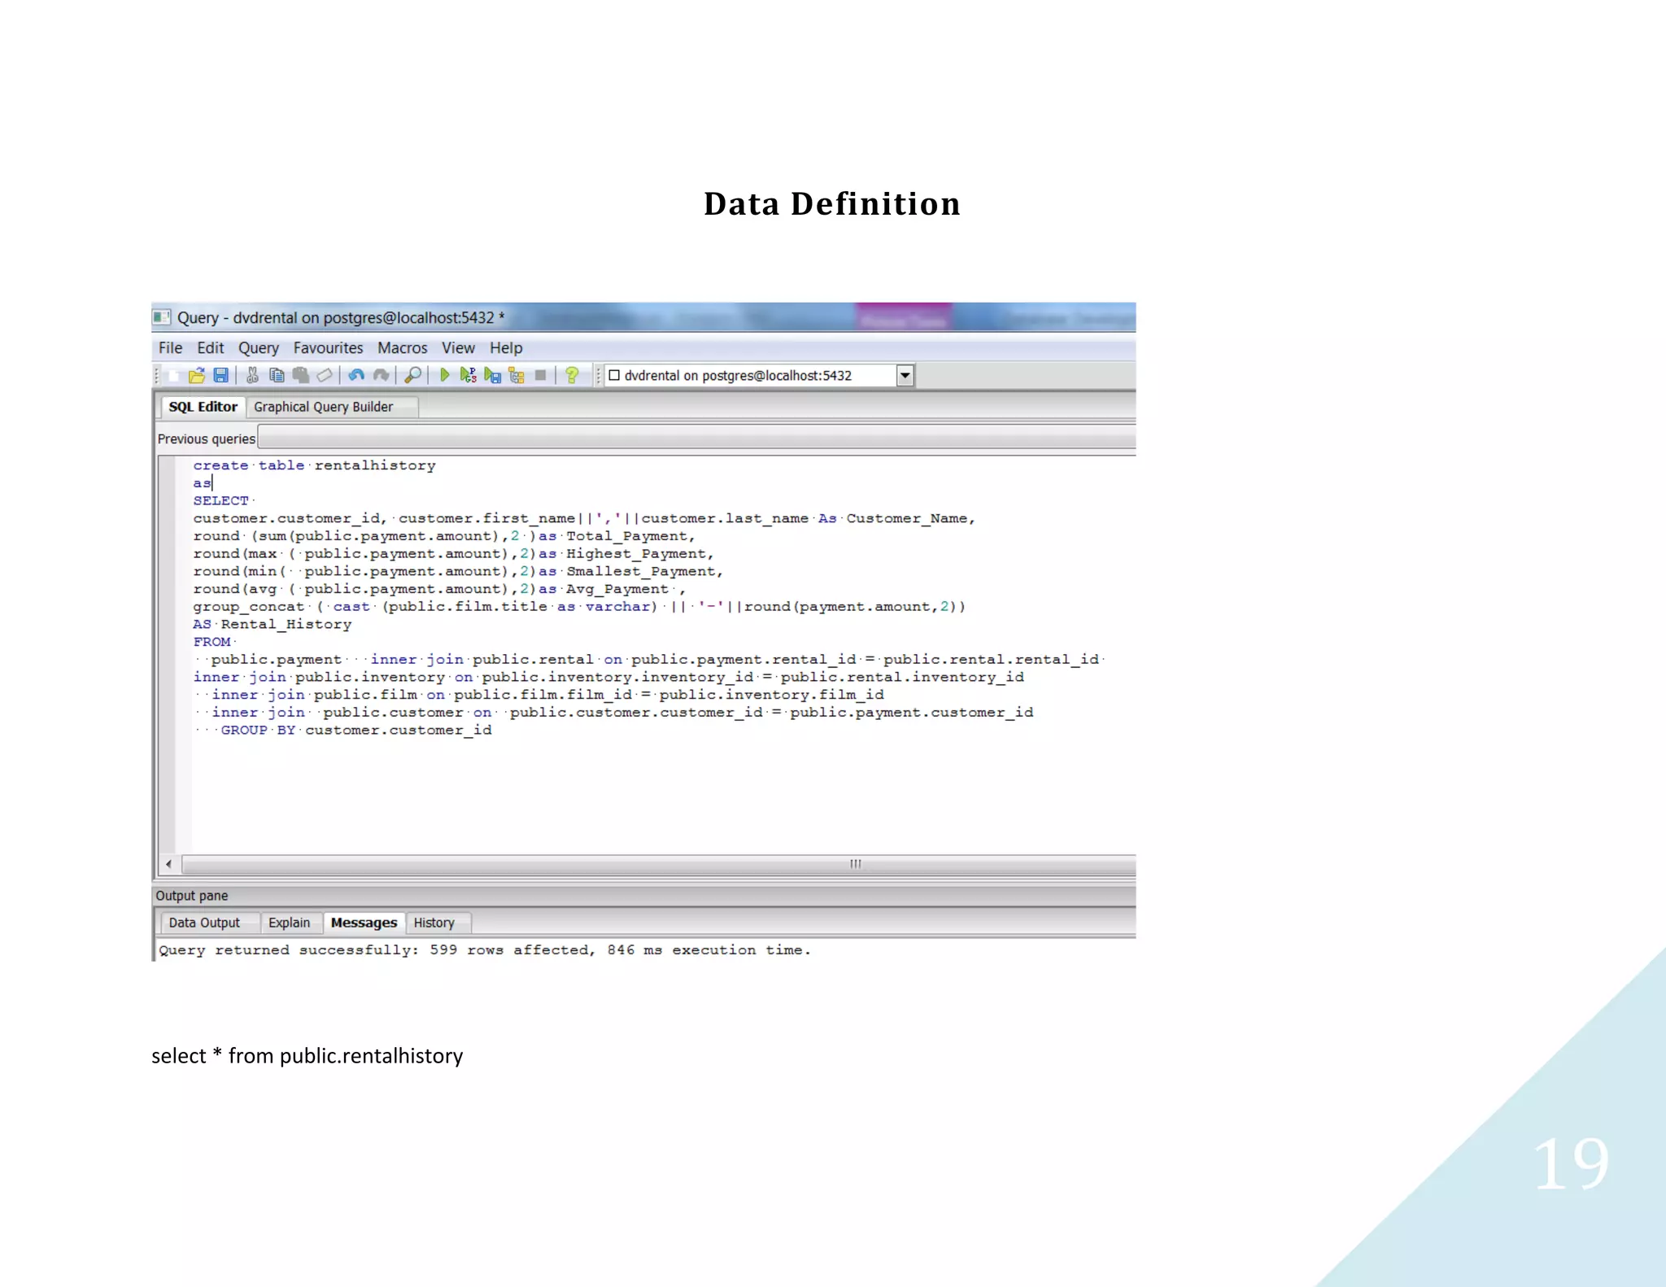Redo the last undone edit

click(x=381, y=375)
